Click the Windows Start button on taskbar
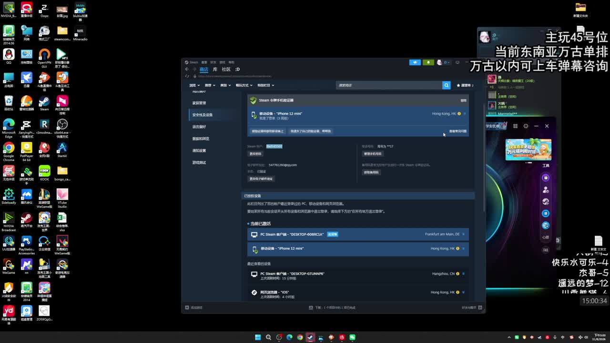This screenshot has width=610, height=343. [258, 337]
